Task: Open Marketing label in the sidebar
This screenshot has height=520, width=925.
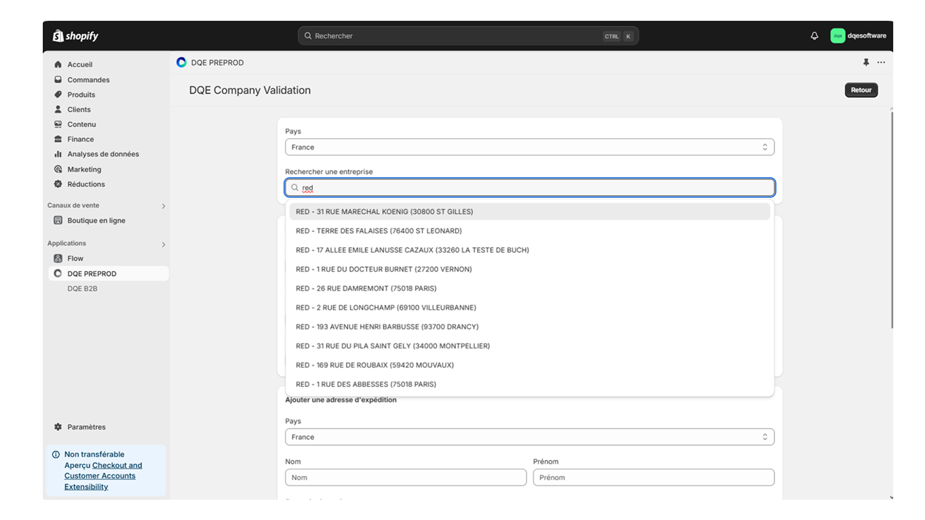Action: click(x=84, y=169)
